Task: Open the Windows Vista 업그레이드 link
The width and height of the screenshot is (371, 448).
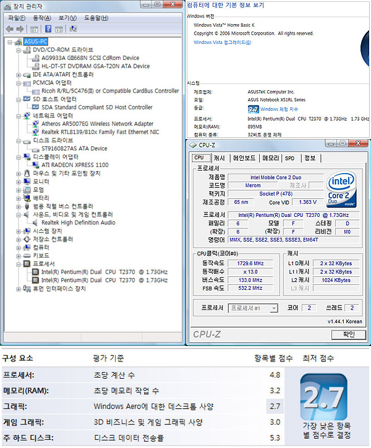Action: pyautogui.click(x=222, y=42)
